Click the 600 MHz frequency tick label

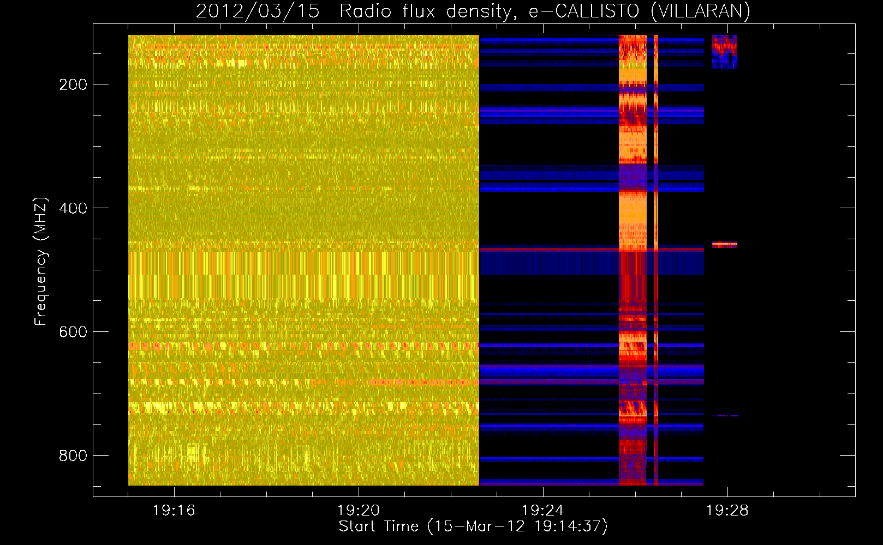[73, 332]
